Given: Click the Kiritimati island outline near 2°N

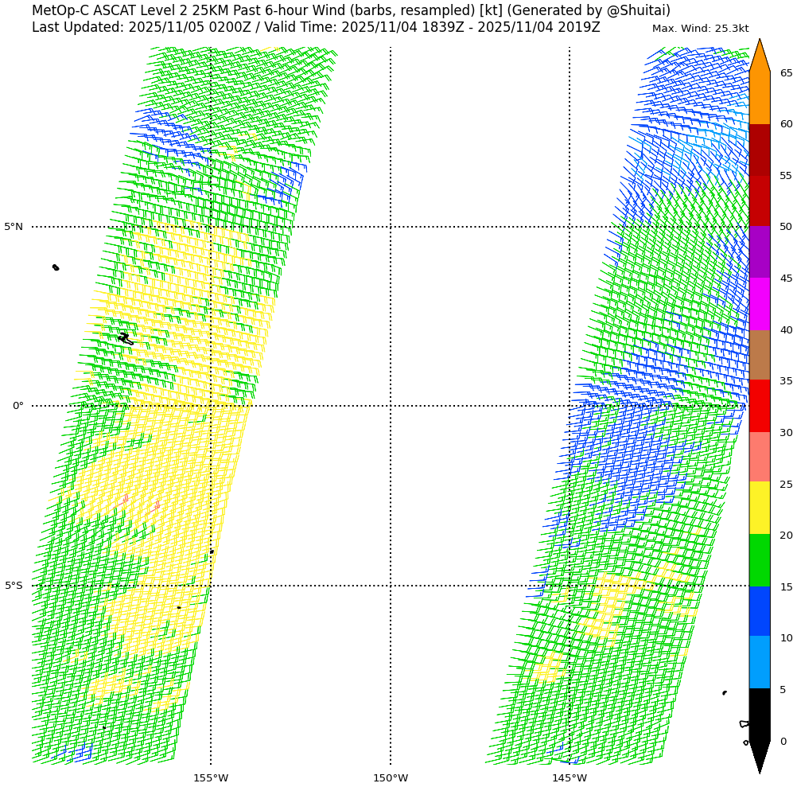Looking at the screenshot, I should point(125,339).
